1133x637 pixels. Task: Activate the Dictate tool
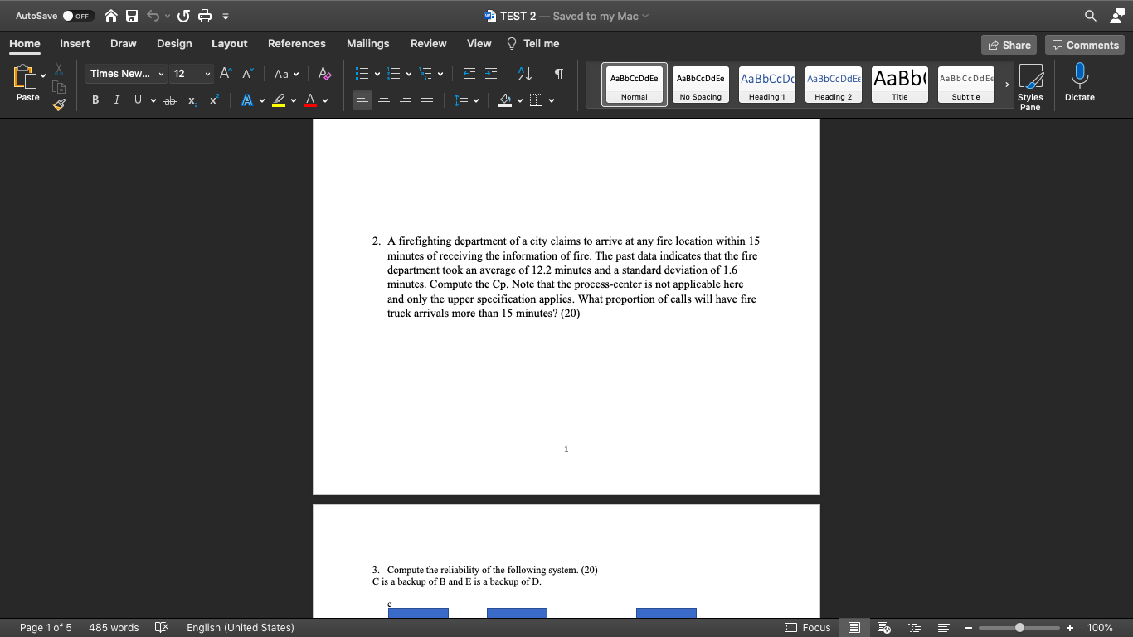click(x=1079, y=82)
